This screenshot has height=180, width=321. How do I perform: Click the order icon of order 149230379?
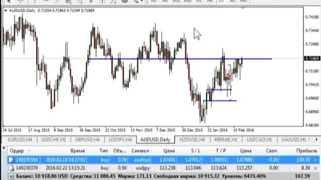(x=11, y=168)
